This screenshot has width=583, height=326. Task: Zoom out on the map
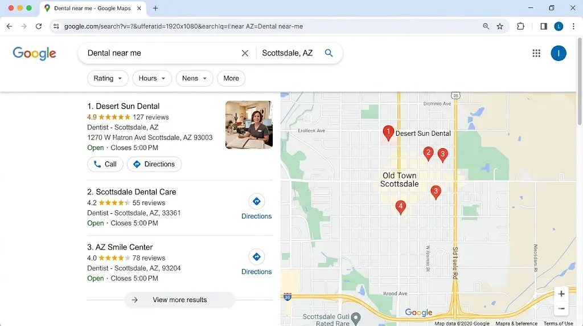[561, 309]
